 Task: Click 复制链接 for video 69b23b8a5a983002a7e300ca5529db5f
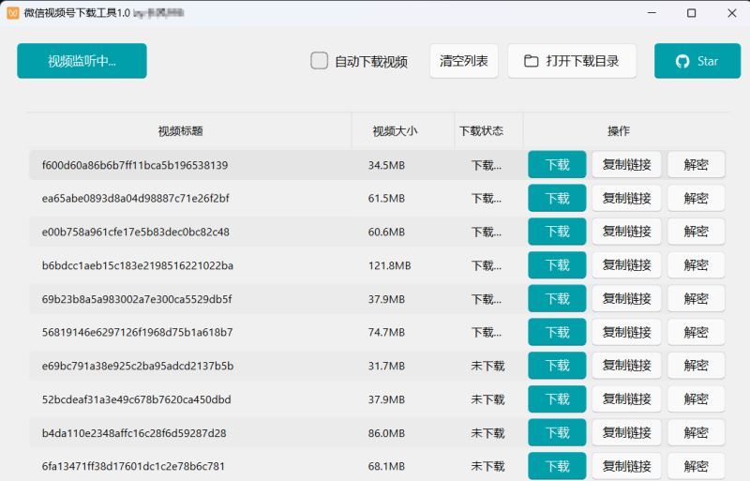[626, 299]
